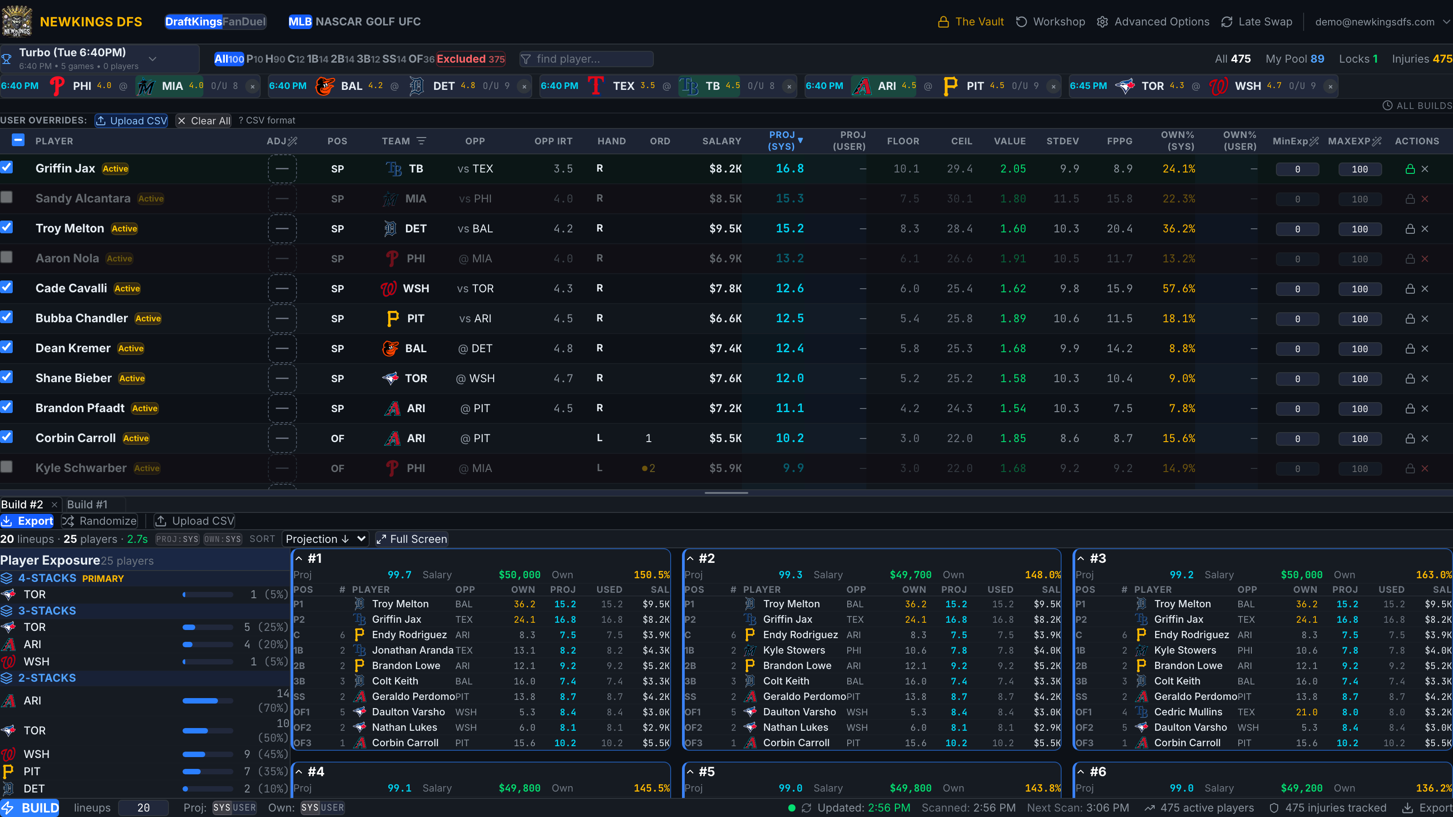Collapse lineup #3 card
Screen dimensions: 1453x817
point(1081,559)
